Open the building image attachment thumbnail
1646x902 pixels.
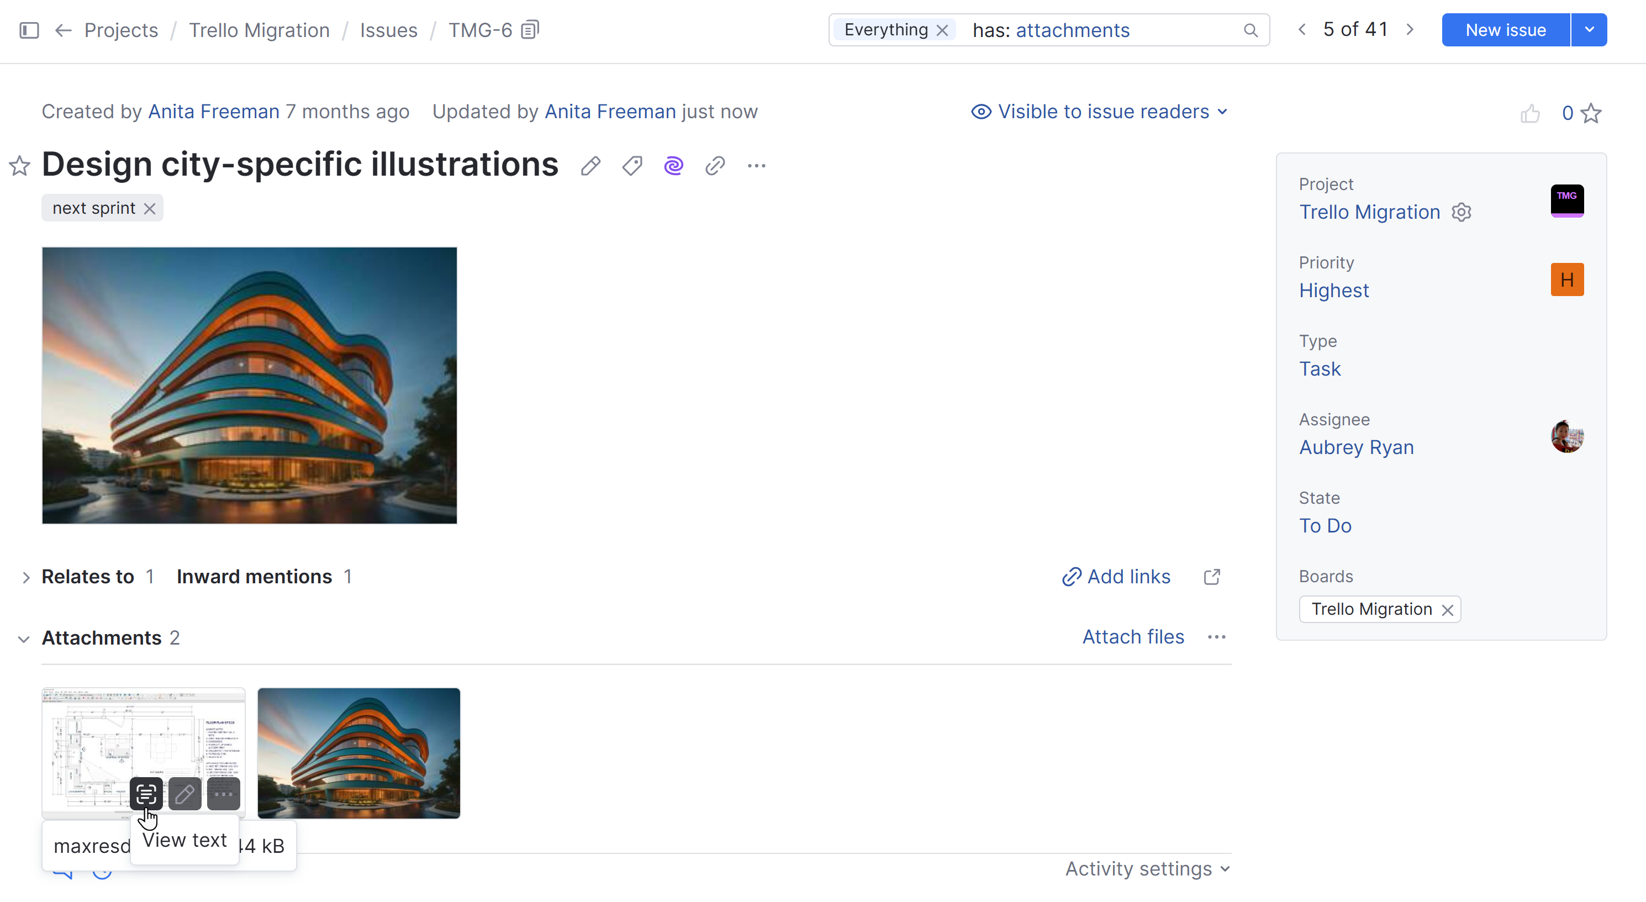pos(358,752)
